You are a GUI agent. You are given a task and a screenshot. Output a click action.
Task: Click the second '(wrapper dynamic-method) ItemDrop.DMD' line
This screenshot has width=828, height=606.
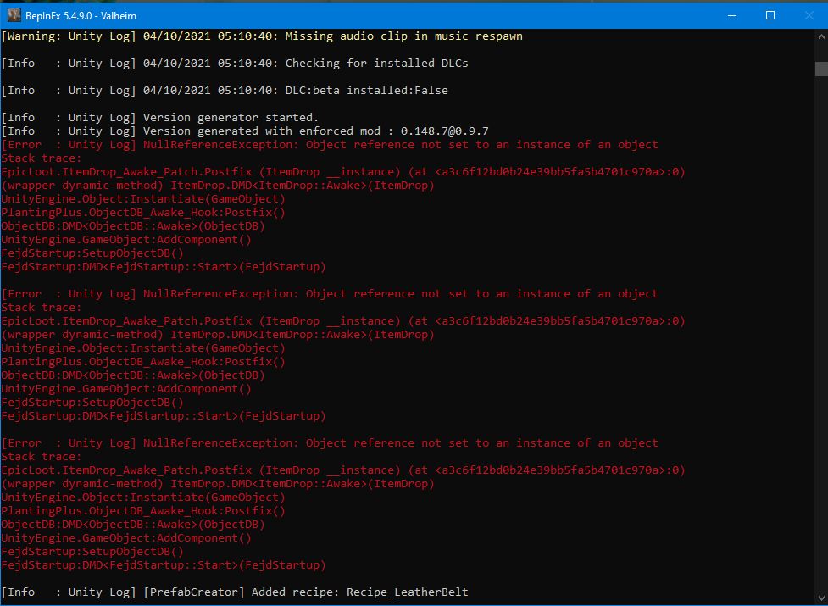tap(218, 335)
